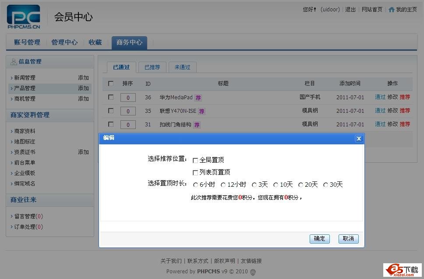Click 推荐 for 华为MediaPad
Image resolution: width=424 pixels, height=279 pixels.
click(405, 97)
